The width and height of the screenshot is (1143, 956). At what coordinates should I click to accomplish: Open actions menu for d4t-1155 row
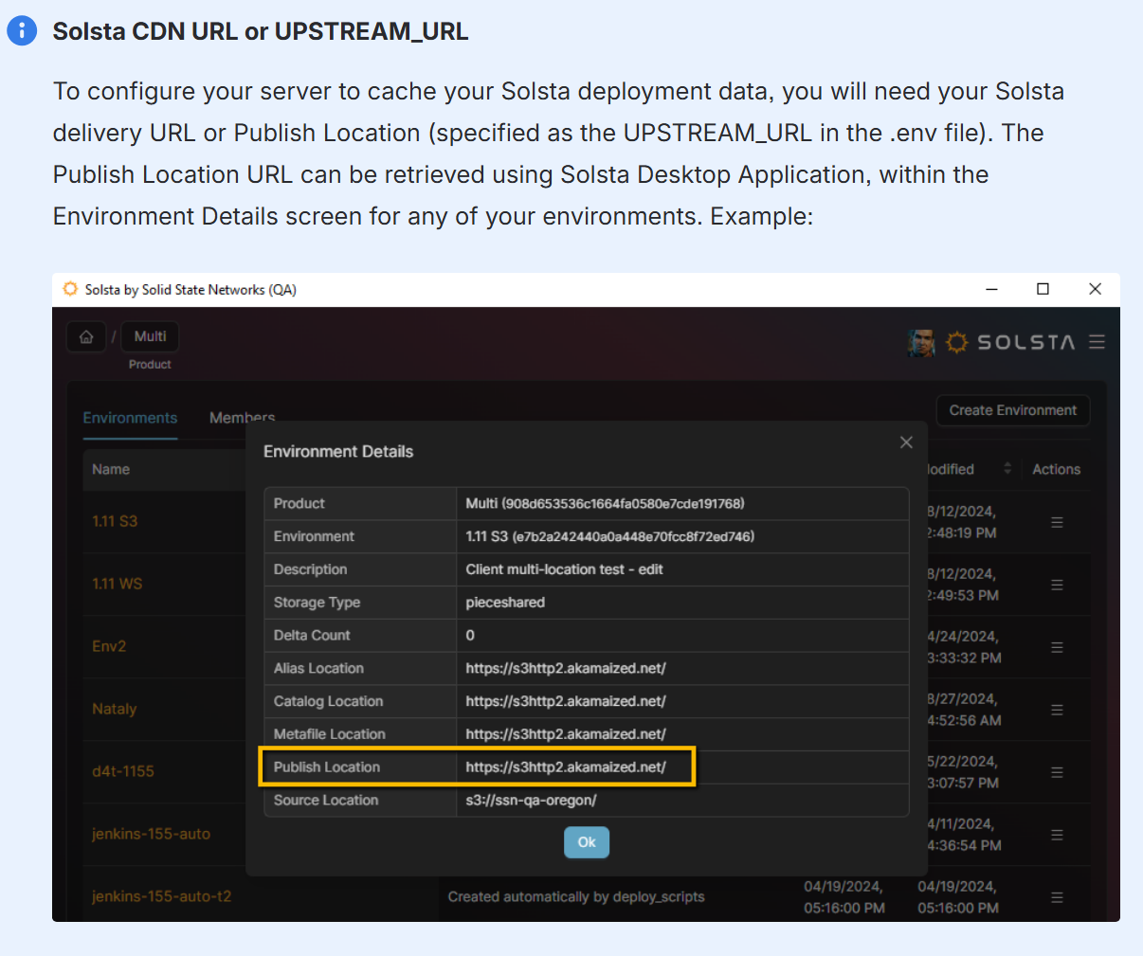point(1057,772)
